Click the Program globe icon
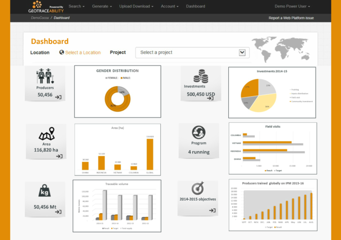This screenshot has height=240, width=341. coord(199,132)
